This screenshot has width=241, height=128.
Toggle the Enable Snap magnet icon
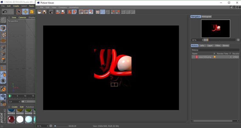point(3,89)
